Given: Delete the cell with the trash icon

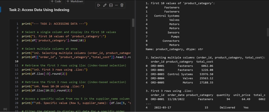Looking at the screenshot, I should [x=122, y=5].
